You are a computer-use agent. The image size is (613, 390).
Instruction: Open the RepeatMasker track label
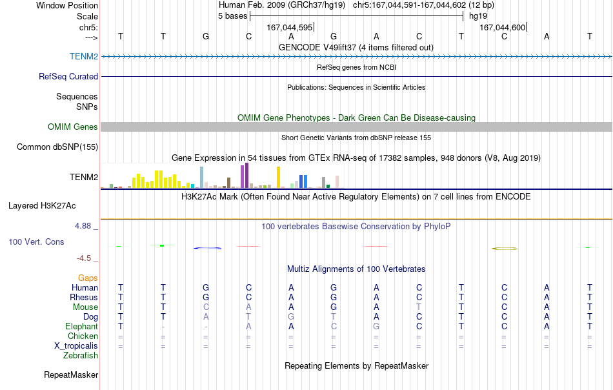tap(71, 375)
